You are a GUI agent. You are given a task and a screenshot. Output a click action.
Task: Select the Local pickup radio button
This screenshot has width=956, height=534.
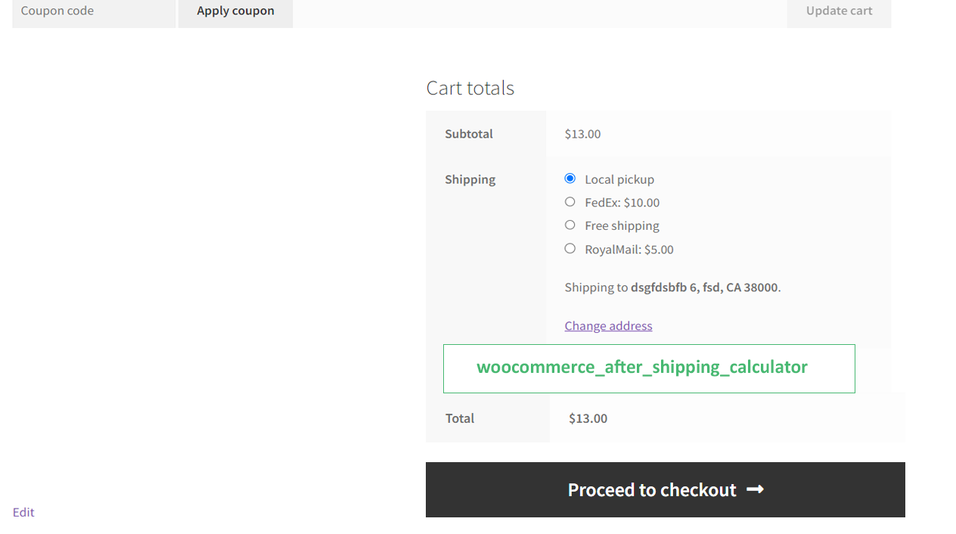pos(570,179)
